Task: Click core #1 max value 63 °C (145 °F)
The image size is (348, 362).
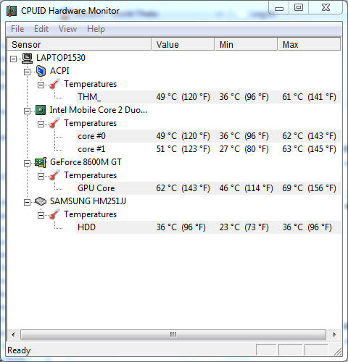Action: pos(309,149)
